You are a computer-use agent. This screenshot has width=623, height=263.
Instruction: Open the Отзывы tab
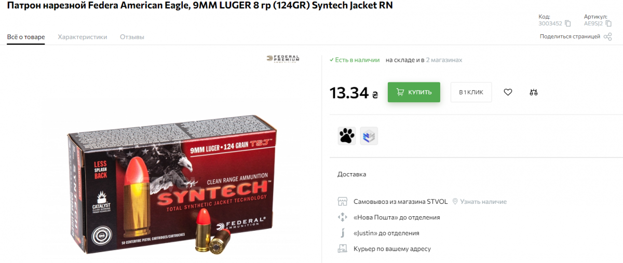tap(132, 37)
